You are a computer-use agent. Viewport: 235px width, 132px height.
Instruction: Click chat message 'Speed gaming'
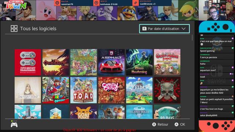207,51
